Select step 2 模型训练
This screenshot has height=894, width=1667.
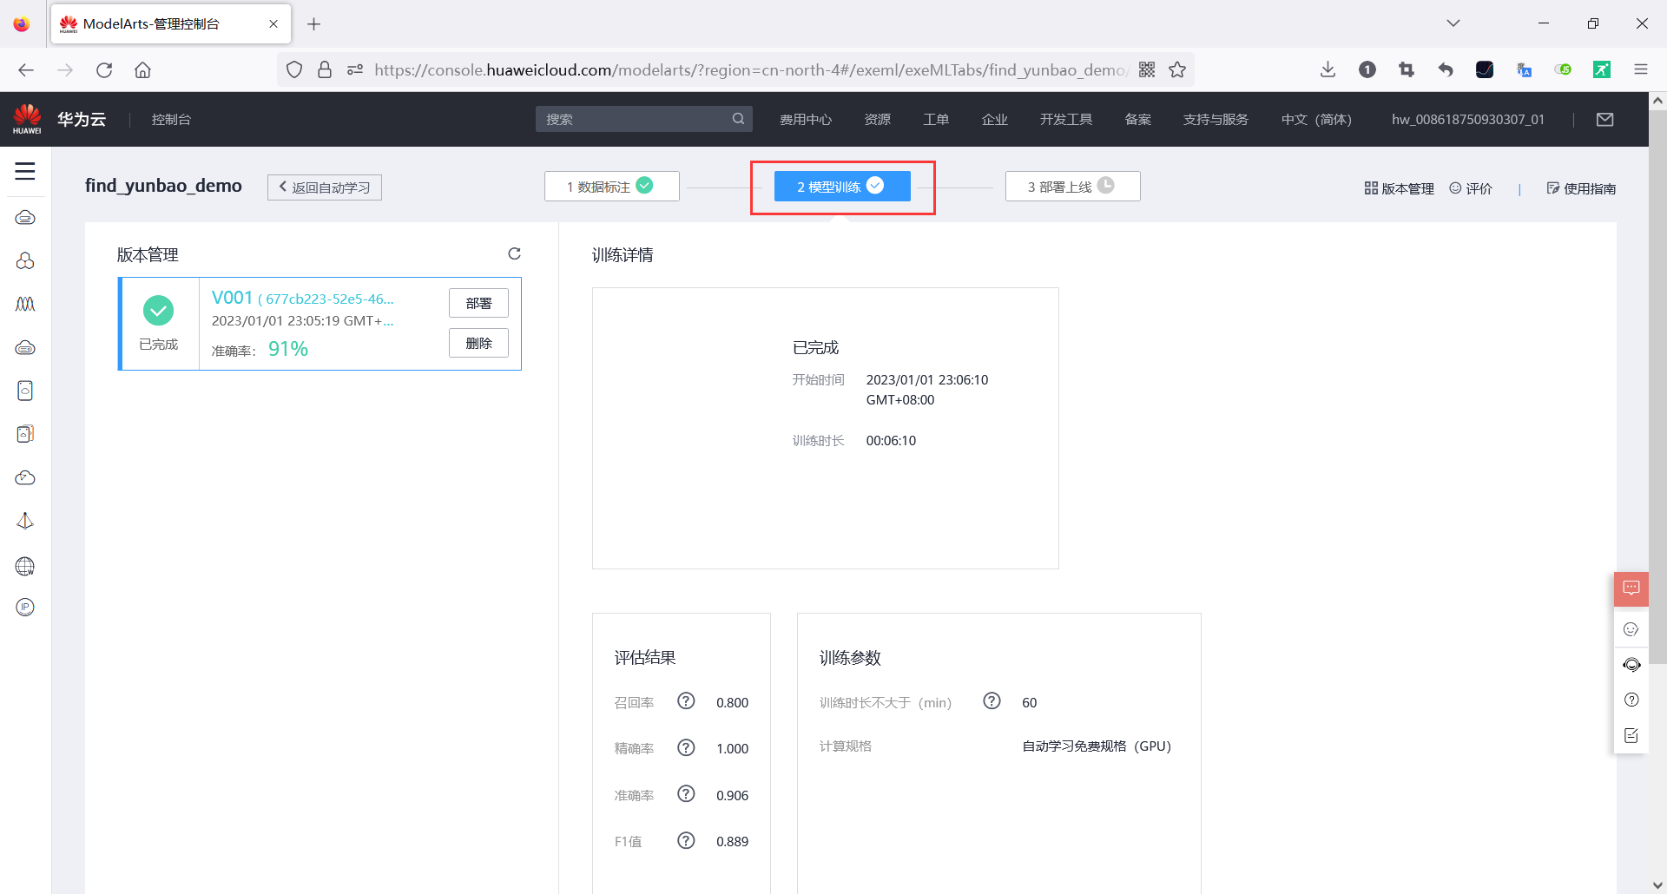click(x=842, y=186)
